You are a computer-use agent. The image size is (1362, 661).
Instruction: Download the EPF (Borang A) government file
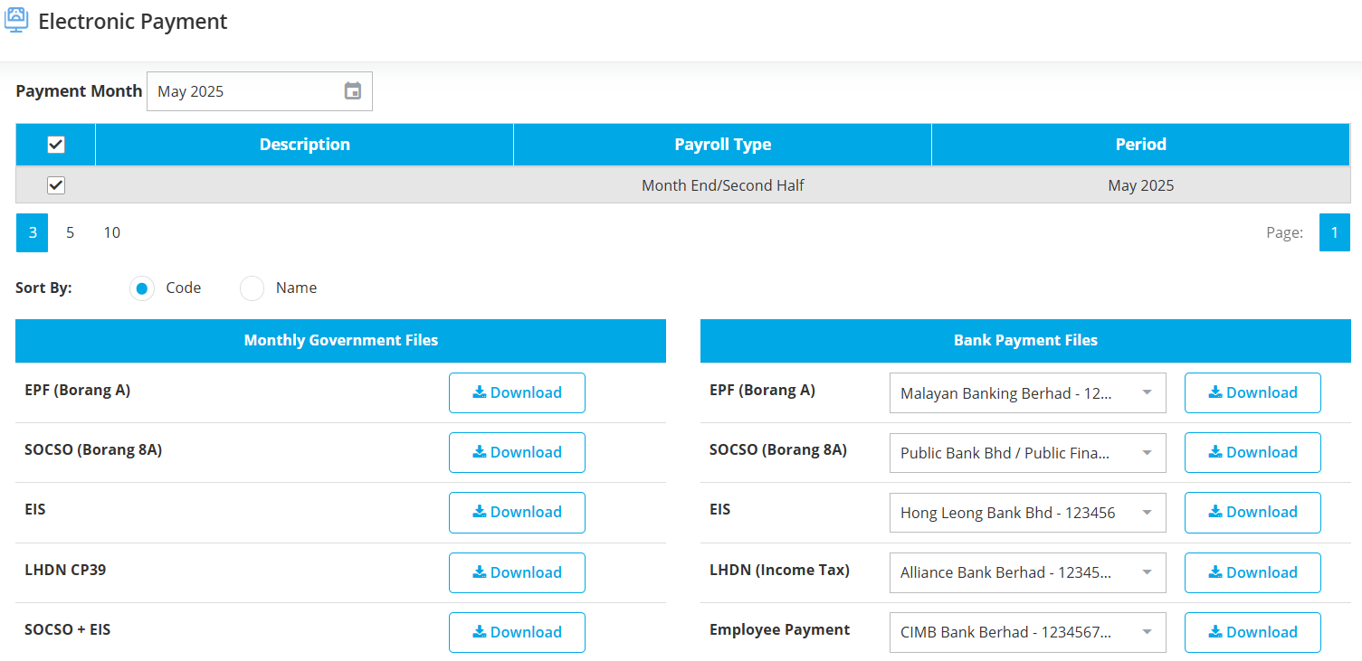pyautogui.click(x=517, y=392)
